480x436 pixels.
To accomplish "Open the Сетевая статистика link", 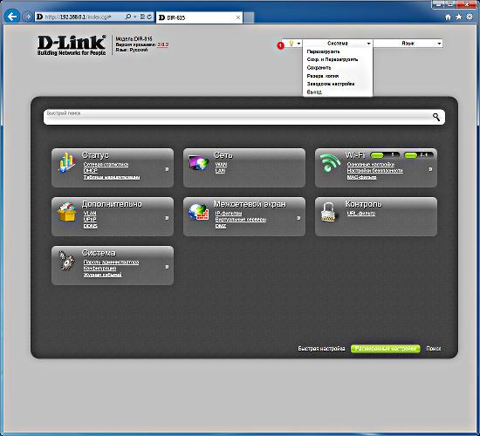I will 106,164.
